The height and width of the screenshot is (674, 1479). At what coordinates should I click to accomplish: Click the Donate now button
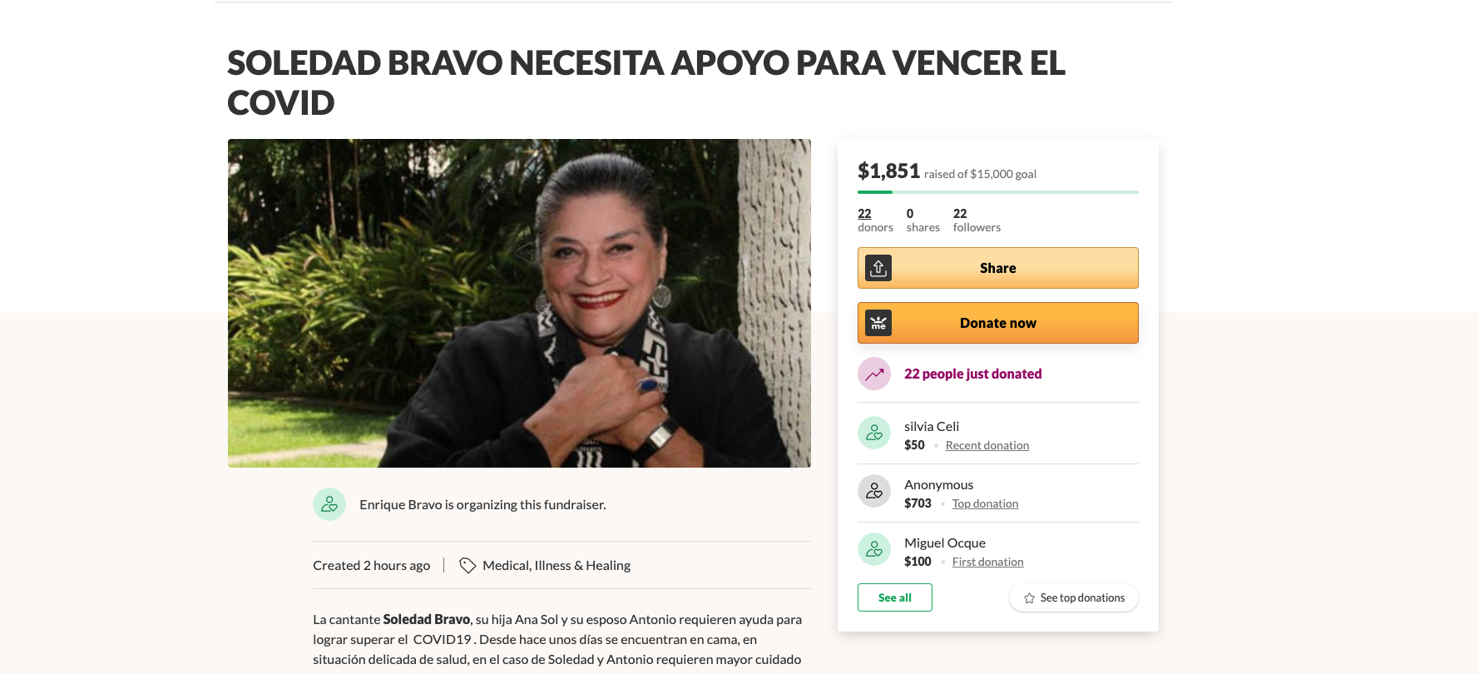[998, 323]
